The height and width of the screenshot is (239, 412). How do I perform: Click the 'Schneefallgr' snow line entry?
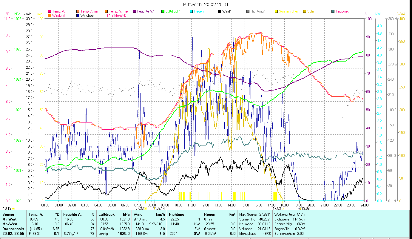290,224
